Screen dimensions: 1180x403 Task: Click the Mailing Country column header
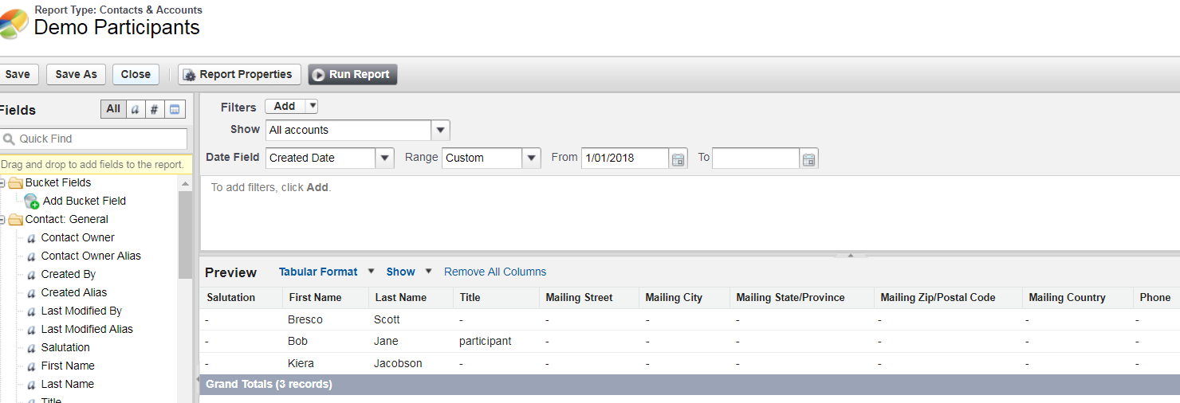1077,298
